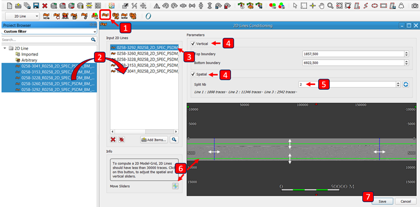Click the Top boundary input field
This screenshot has width=420, height=207.
click(x=353, y=54)
